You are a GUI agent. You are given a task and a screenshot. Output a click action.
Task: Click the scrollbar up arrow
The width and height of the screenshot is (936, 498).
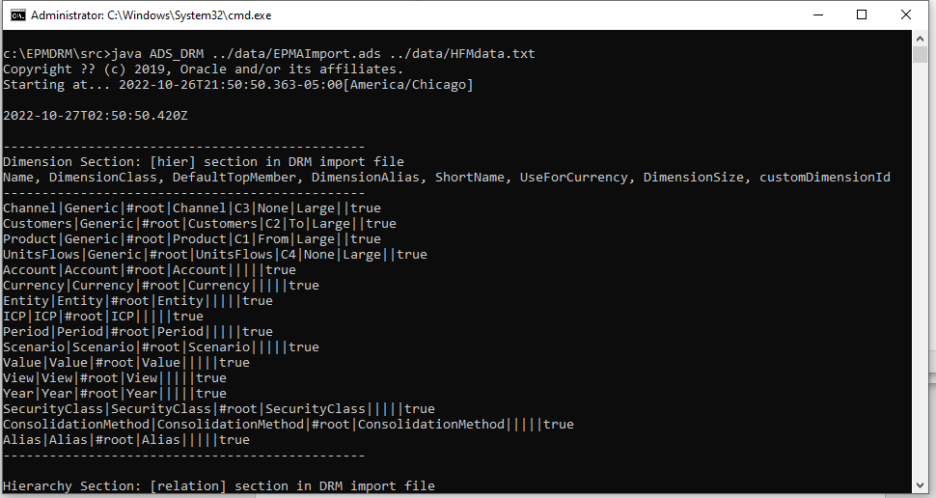921,40
